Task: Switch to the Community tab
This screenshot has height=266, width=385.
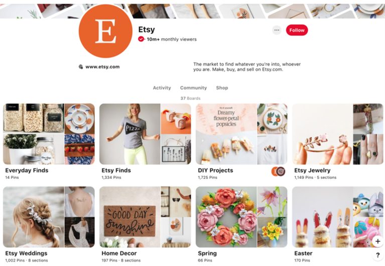Action: click(x=193, y=88)
